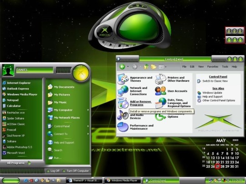
Task: Click Other Control Panel Options link
Action: [219, 100]
